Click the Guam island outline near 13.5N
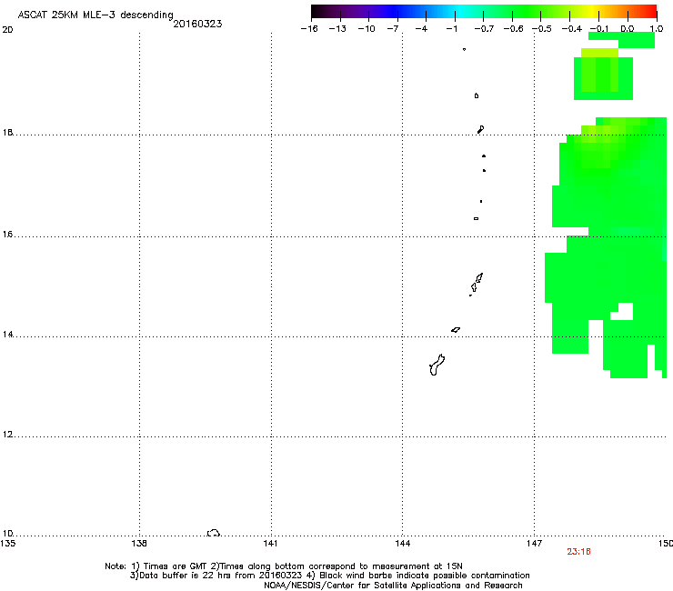The image size is (673, 591). (437, 365)
